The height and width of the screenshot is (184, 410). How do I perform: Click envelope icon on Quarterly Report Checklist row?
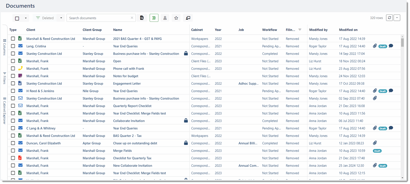(x=20, y=106)
